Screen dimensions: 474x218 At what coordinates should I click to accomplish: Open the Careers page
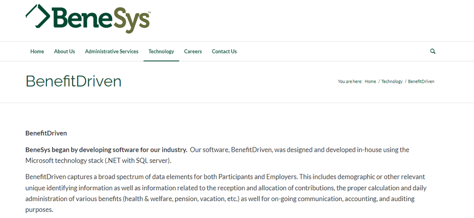tap(193, 52)
